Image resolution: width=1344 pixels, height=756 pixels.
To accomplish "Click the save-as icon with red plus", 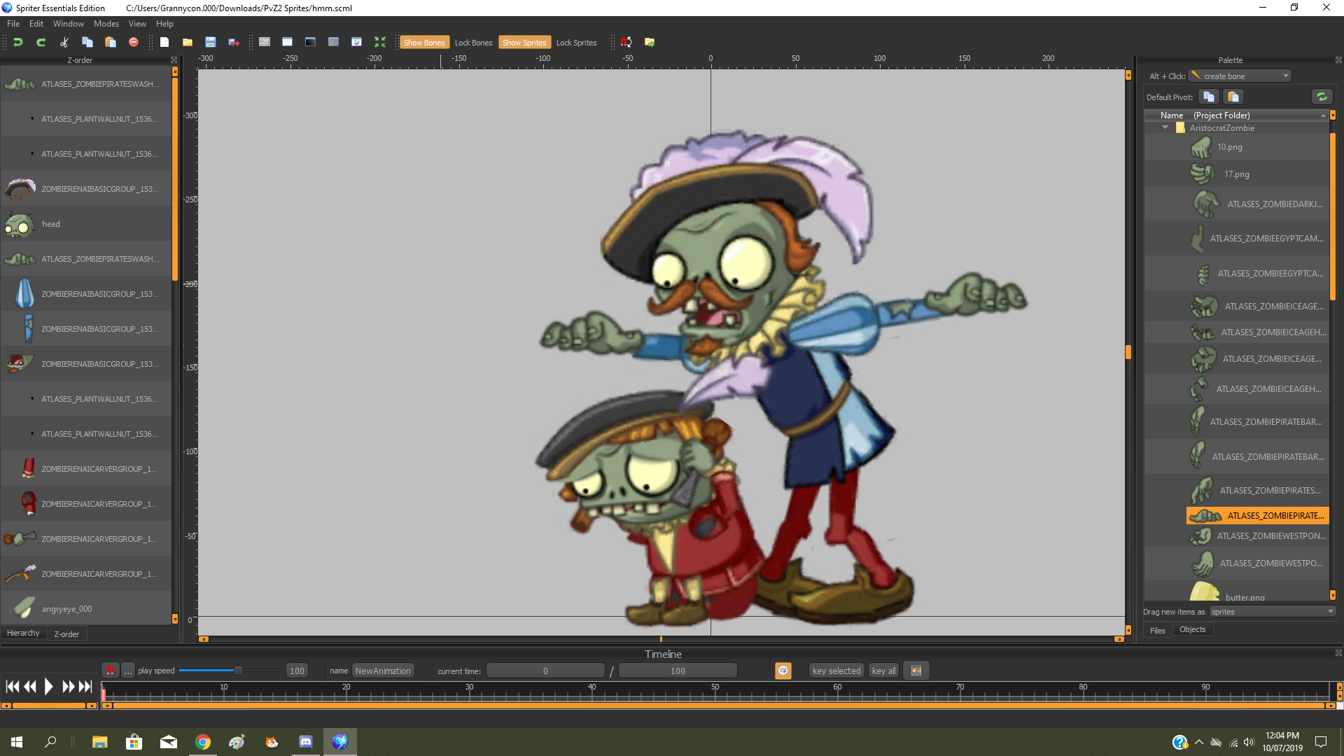I will [234, 42].
